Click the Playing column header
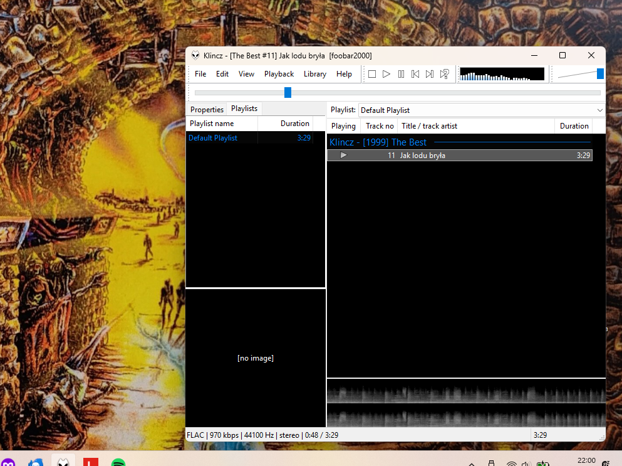The height and width of the screenshot is (466, 622). [343, 126]
